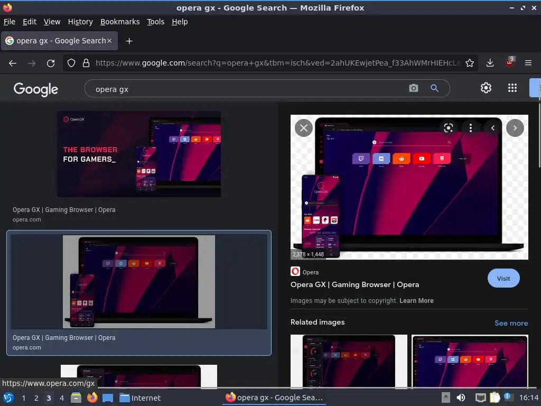This screenshot has width=541, height=406.
Task: Open the Firefox downloads panel
Action: 490,63
